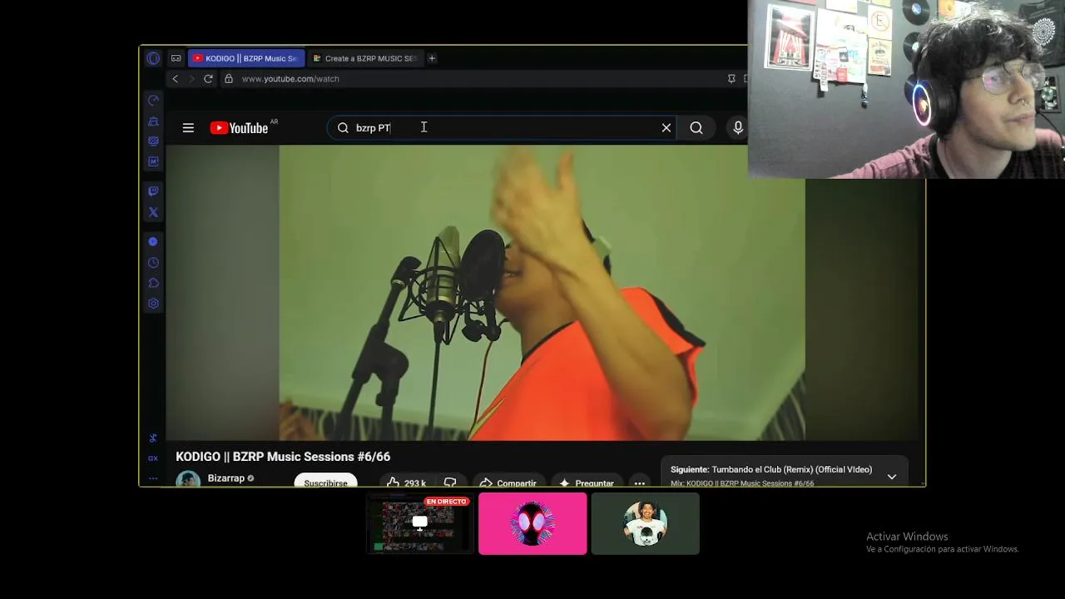
Task: Submit search with magnifier button
Action: [x=696, y=128]
